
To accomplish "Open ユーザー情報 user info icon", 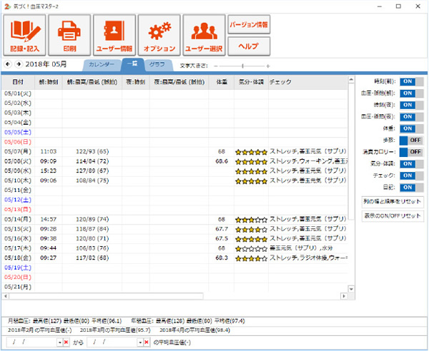I will 114,35.
